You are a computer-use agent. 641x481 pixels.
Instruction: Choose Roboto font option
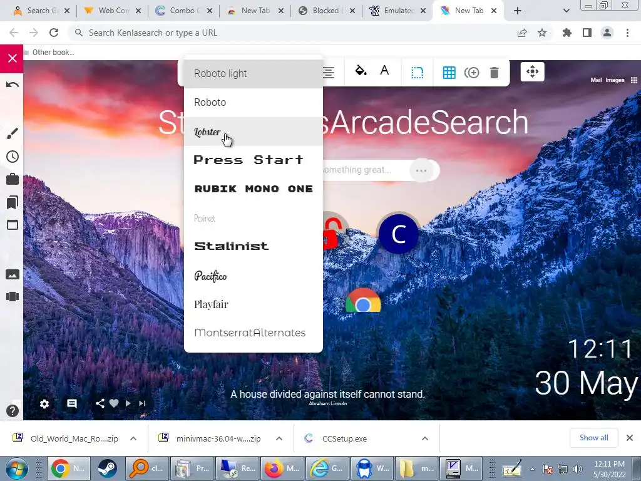pos(254,102)
